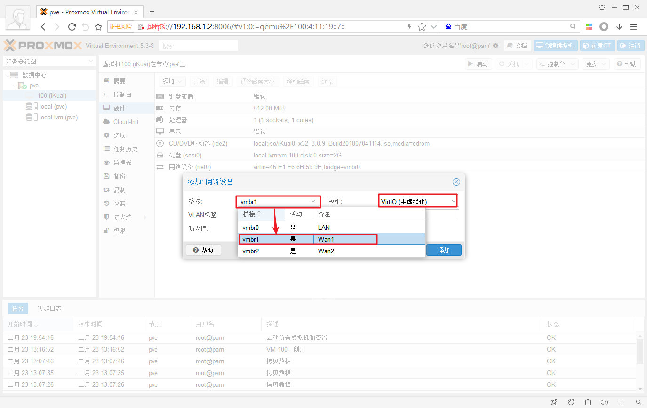Open the 监视器 monitor menu item
Screen dimensions: 647x408
(x=127, y=163)
